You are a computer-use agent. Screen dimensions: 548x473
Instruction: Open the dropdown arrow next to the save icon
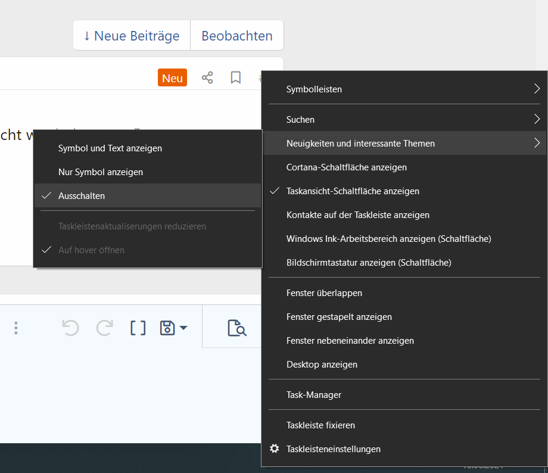[183, 328]
